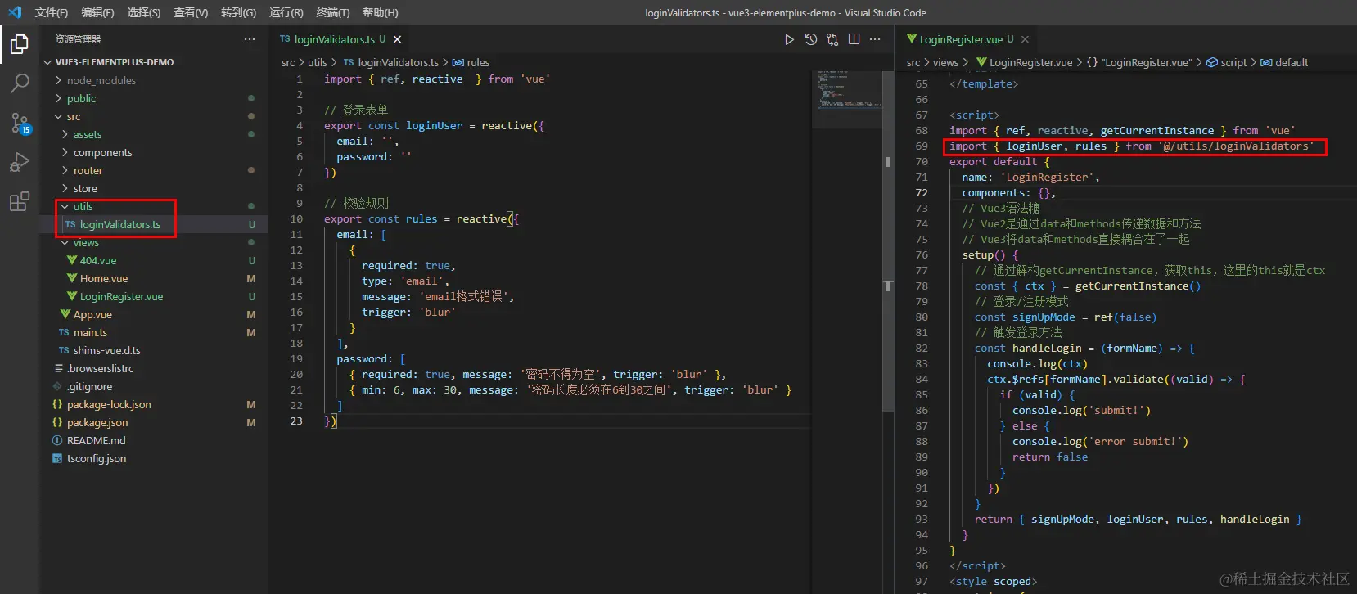1357x594 pixels.
Task: Click line number 69 in right editor
Action: pyautogui.click(x=922, y=146)
